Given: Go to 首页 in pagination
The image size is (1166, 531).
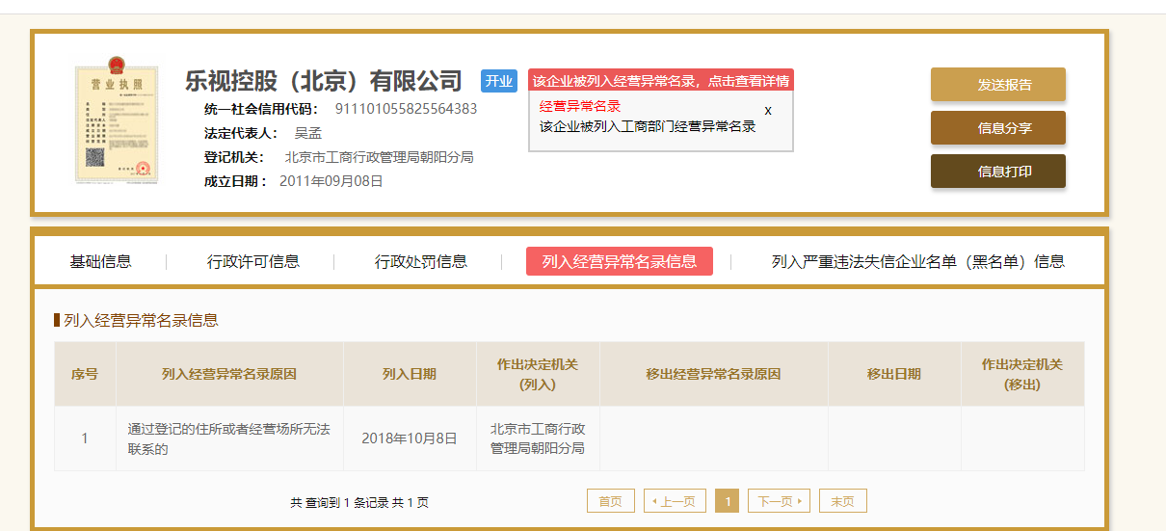Looking at the screenshot, I should click(611, 501).
